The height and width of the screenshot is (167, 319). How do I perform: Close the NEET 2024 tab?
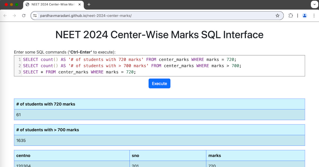[x=80, y=5]
